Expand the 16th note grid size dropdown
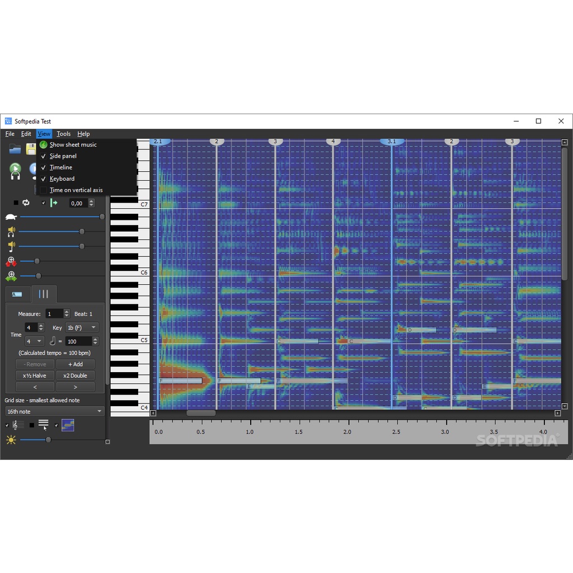This screenshot has width=573, height=573. pyautogui.click(x=54, y=411)
